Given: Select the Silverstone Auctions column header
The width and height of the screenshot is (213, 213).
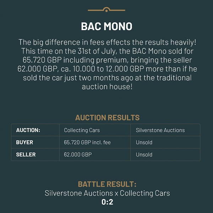Looking at the screenshot, I should (160, 130).
